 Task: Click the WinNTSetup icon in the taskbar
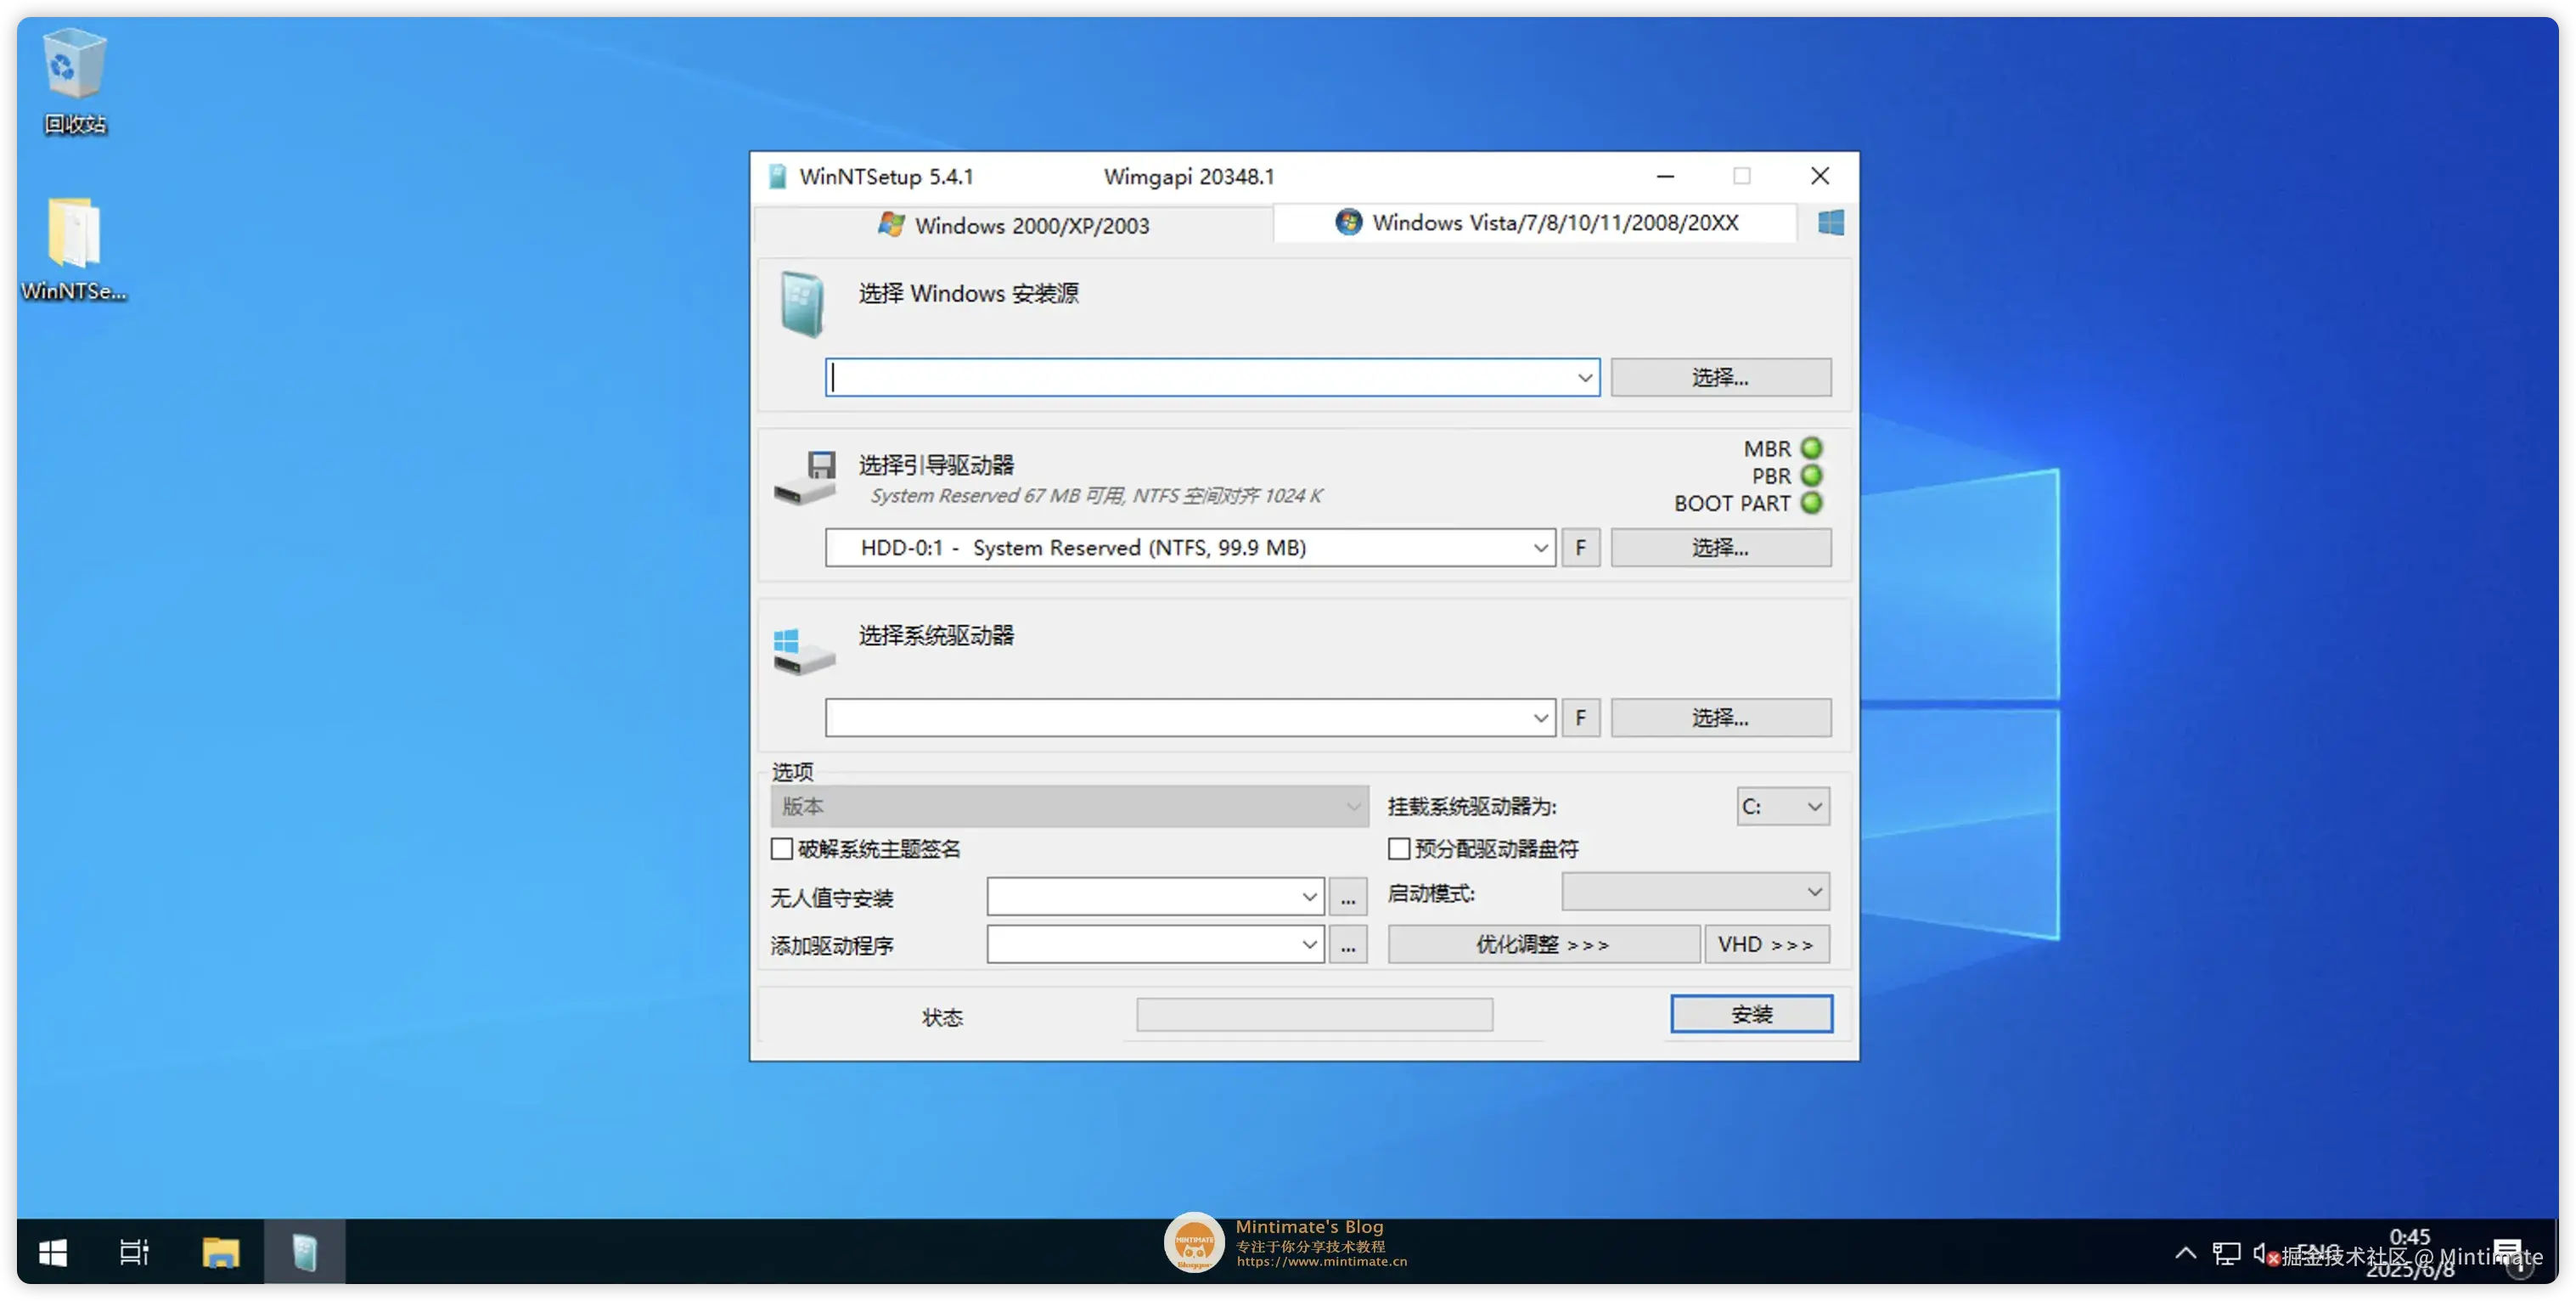click(304, 1251)
